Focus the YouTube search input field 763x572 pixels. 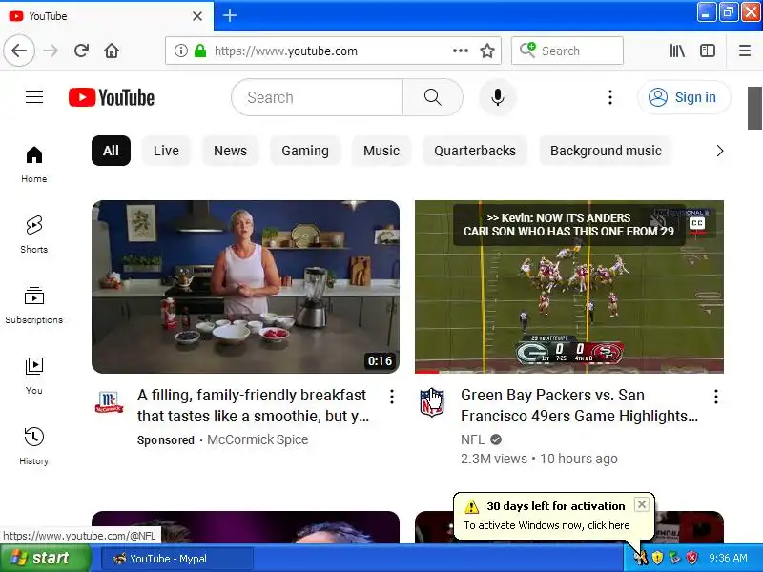[x=318, y=97]
